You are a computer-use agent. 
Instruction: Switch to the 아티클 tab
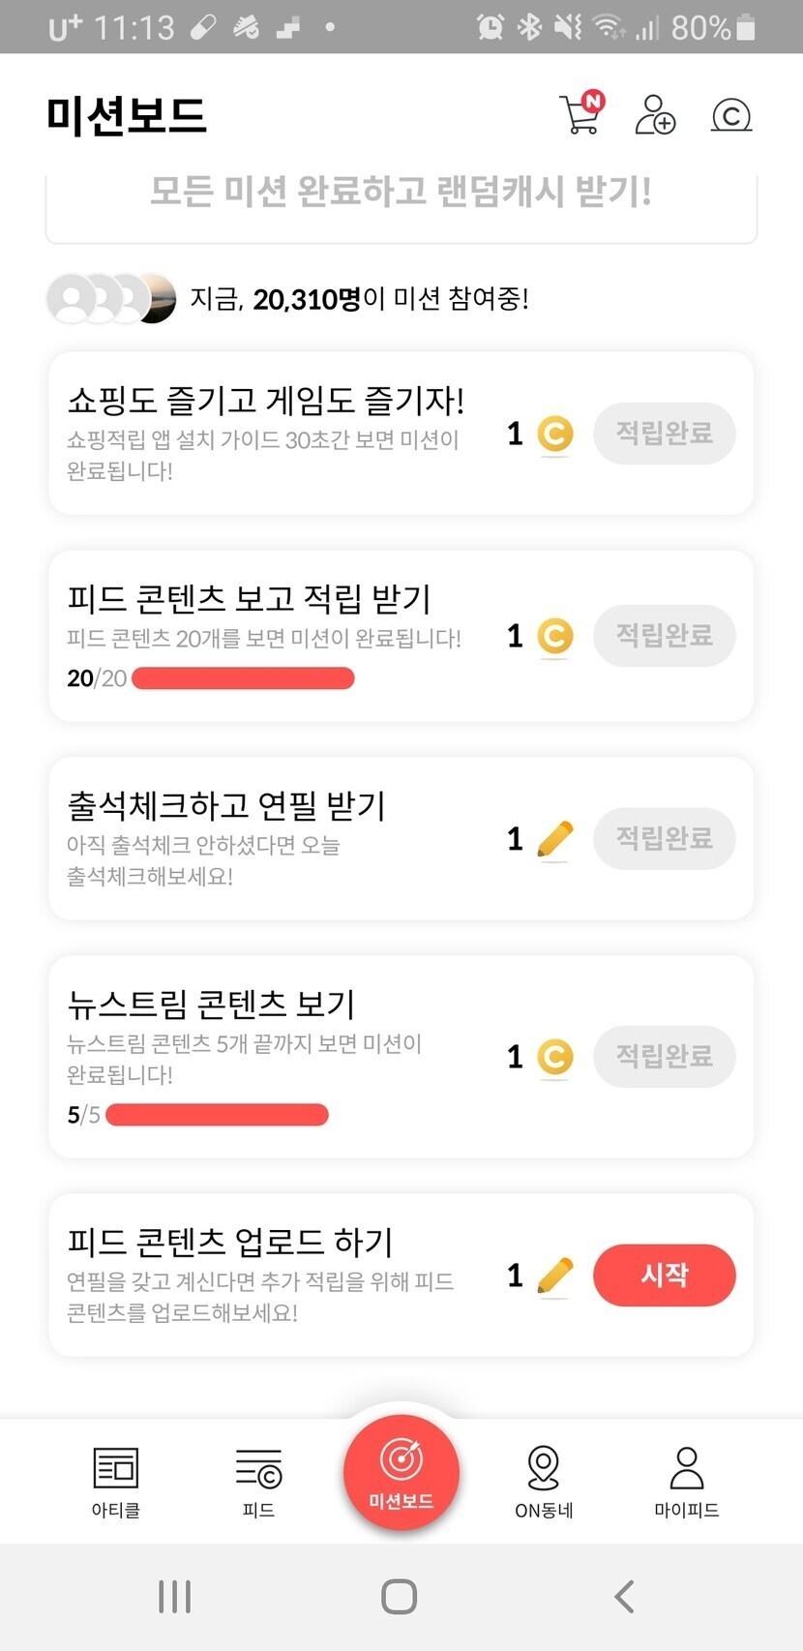pyautogui.click(x=116, y=1482)
